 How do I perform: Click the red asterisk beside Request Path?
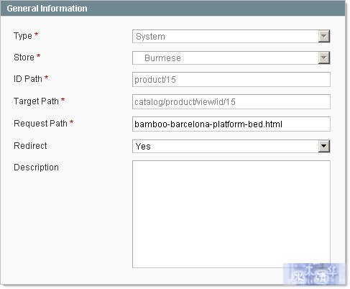pos(71,122)
